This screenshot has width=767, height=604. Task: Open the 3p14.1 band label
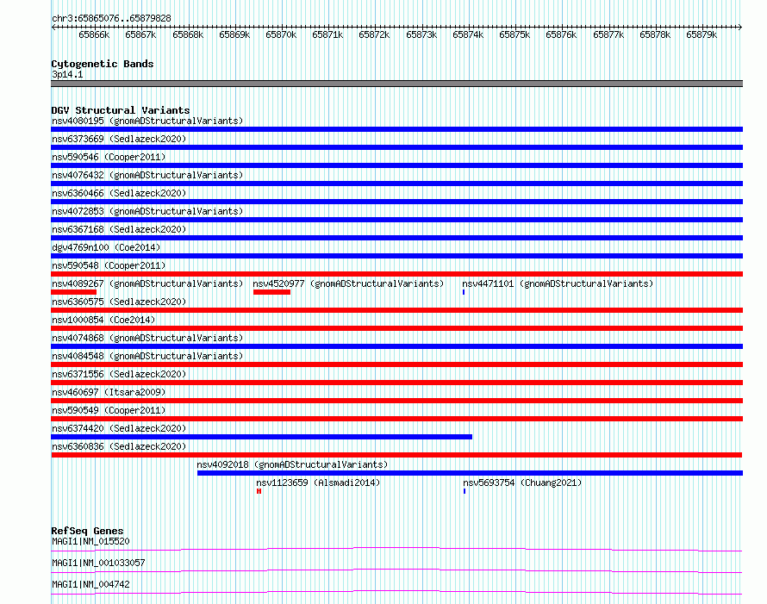[67, 74]
